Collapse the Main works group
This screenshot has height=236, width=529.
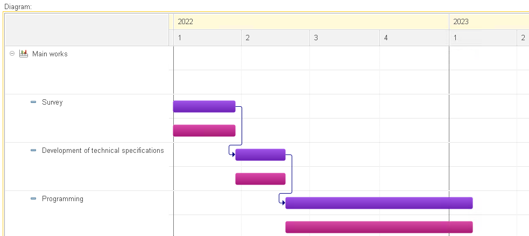(12, 54)
